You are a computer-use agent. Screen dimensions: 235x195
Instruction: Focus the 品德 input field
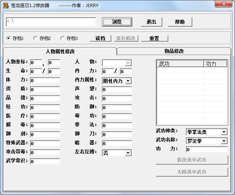click(45, 99)
